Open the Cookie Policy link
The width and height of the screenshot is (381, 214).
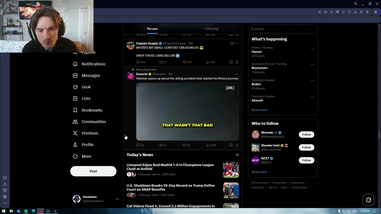tap(297, 183)
